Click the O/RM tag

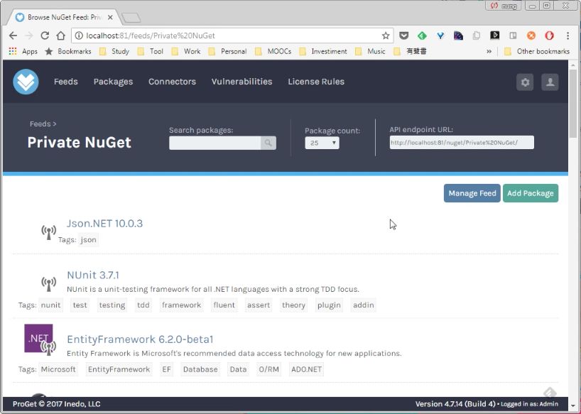tap(269, 369)
